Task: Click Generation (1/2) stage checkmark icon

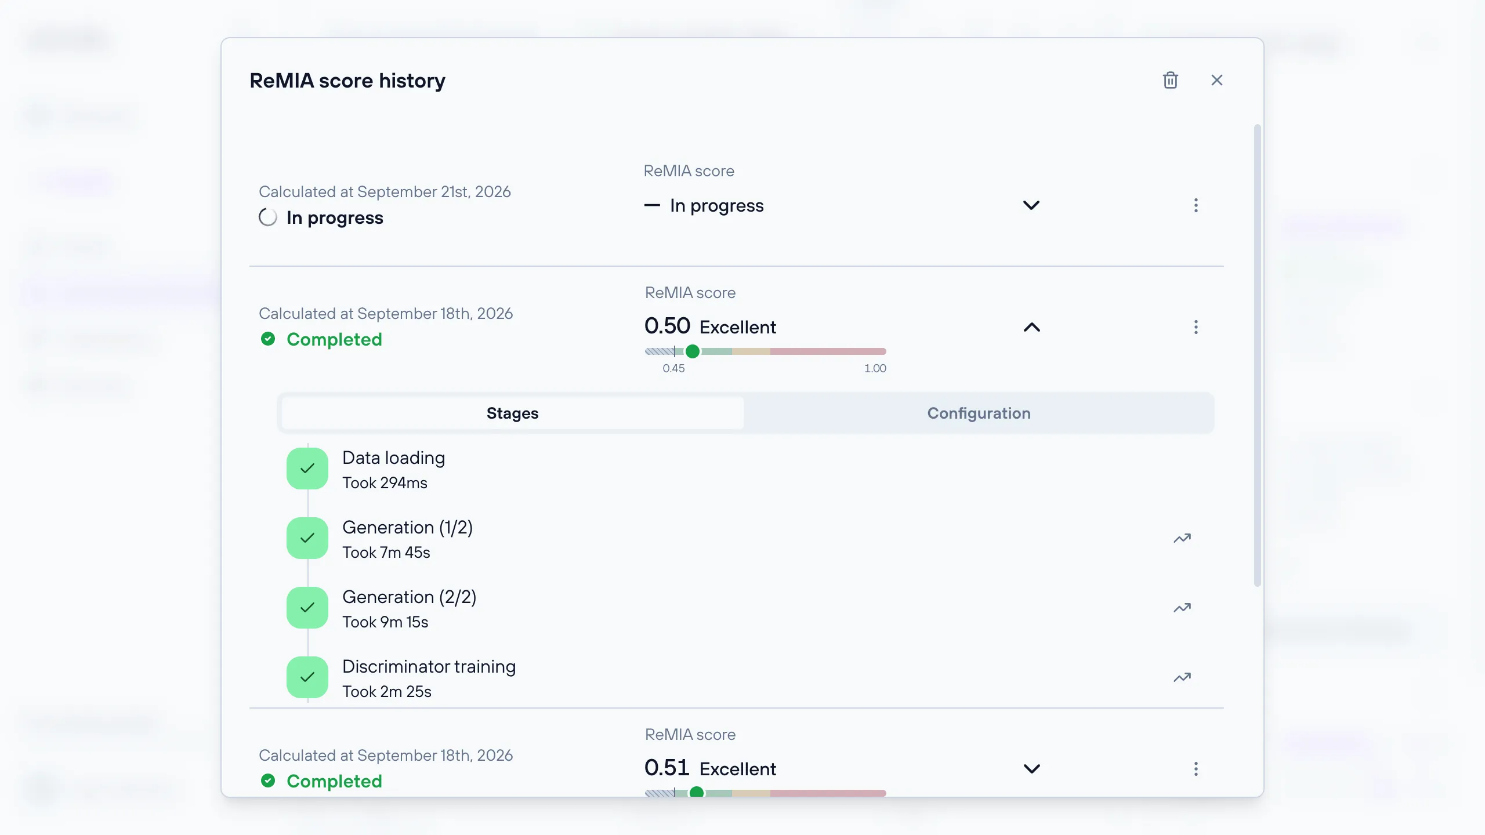Action: [x=307, y=538]
